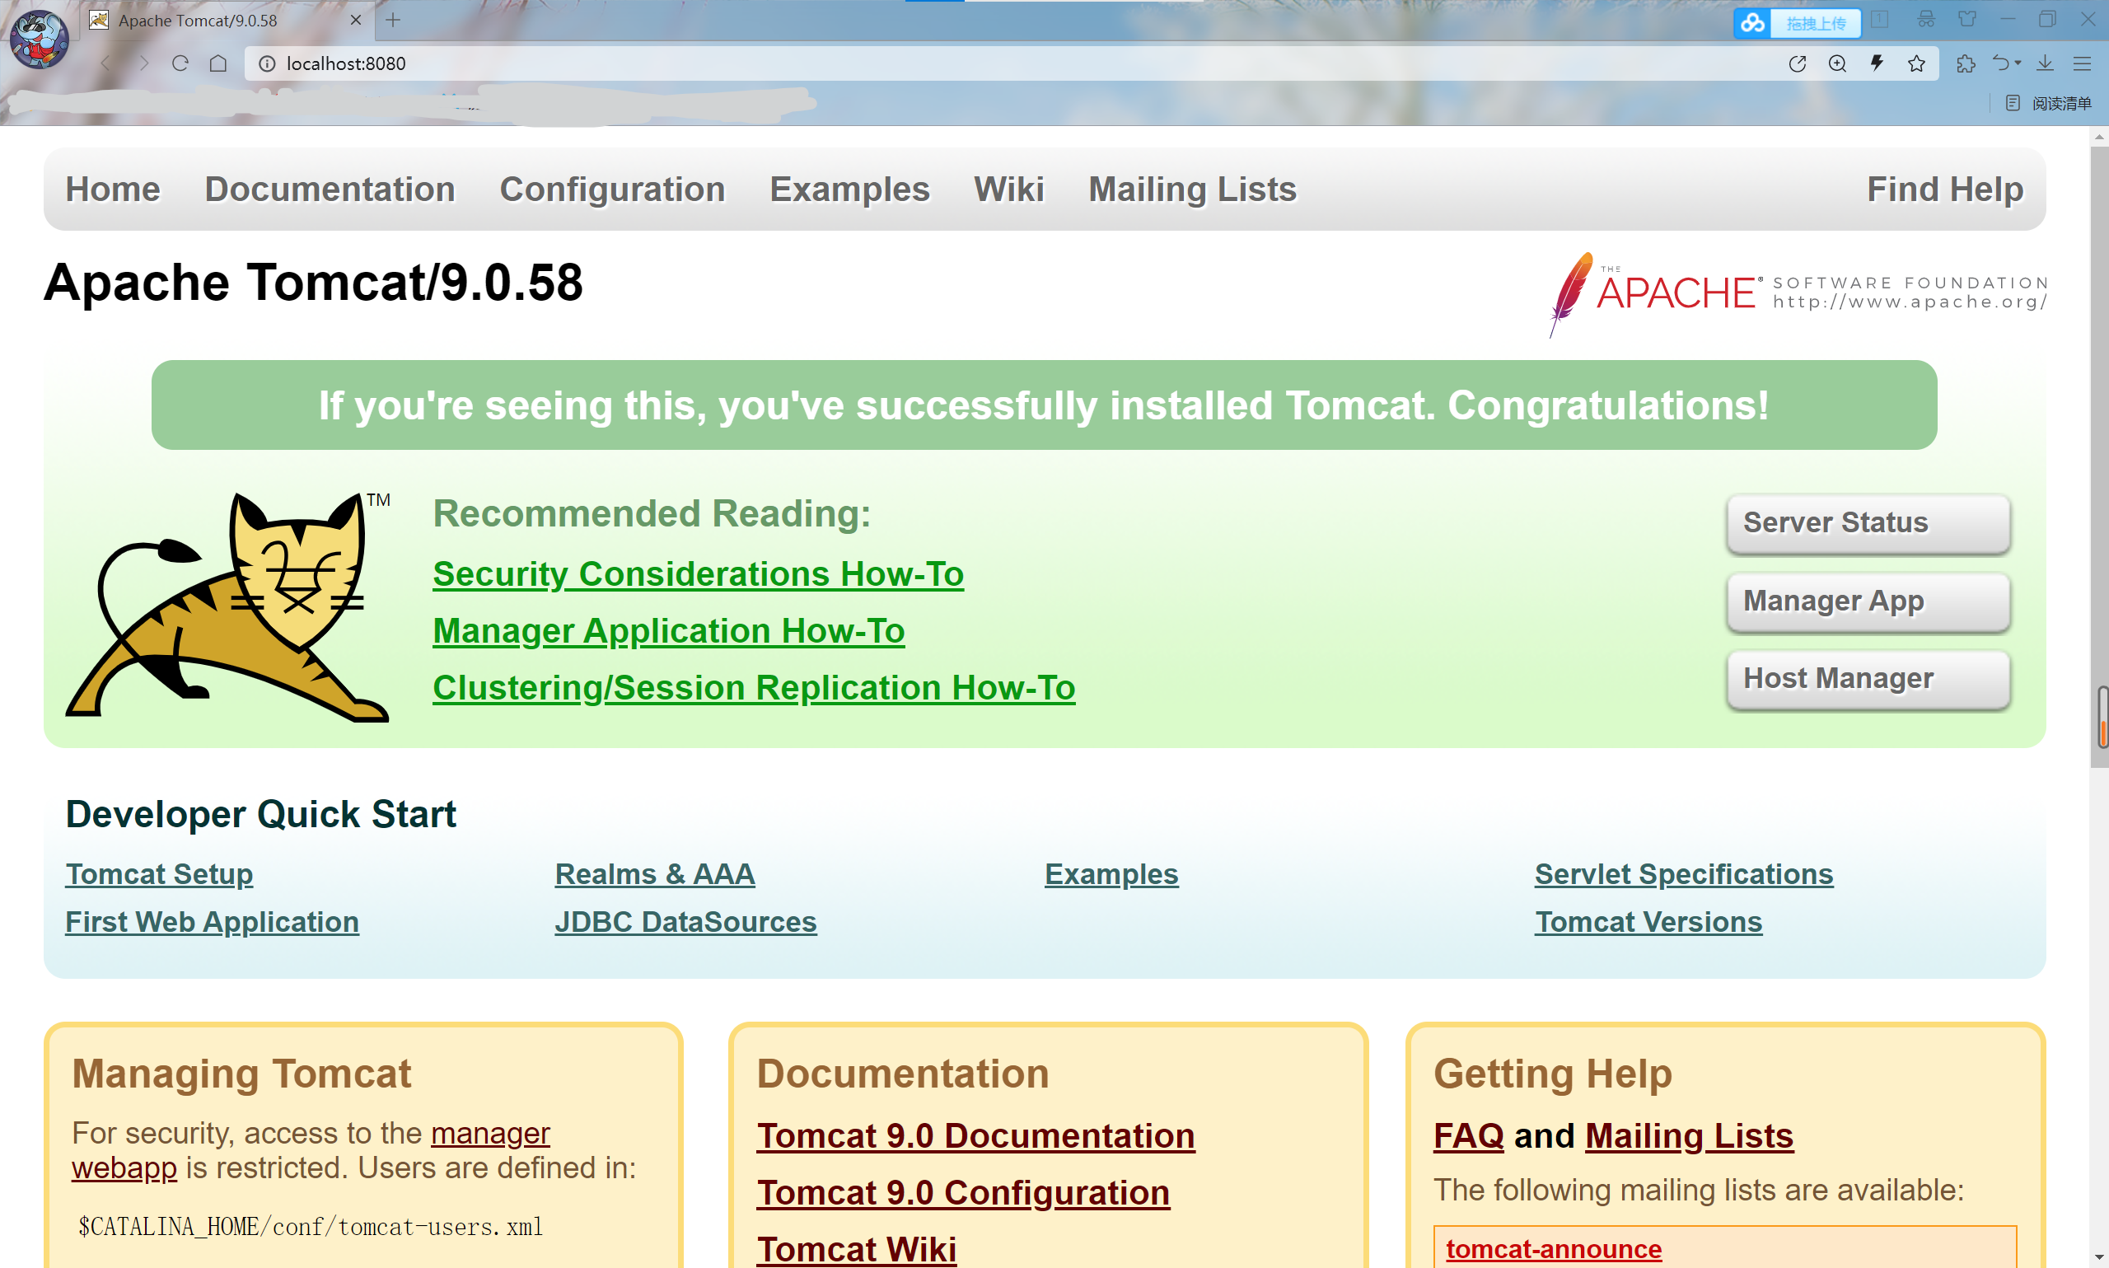
Task: Click the cloud drag-upload button 拖拽上传
Action: 1798,23
